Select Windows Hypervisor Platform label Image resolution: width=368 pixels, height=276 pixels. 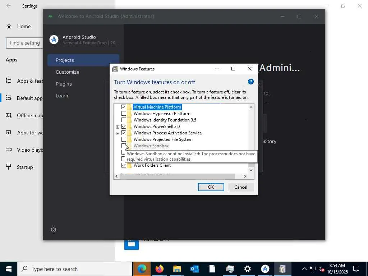click(162, 114)
